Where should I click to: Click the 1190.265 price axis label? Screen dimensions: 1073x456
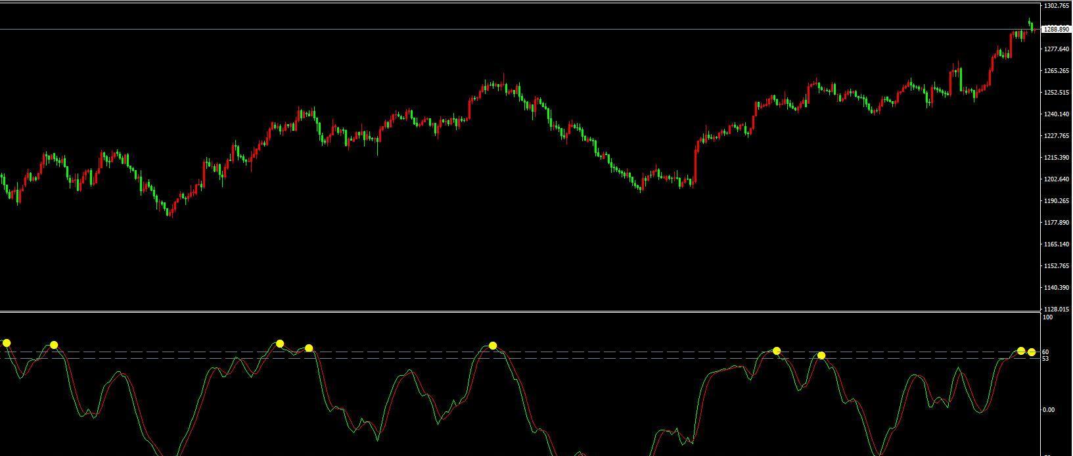(x=1057, y=201)
